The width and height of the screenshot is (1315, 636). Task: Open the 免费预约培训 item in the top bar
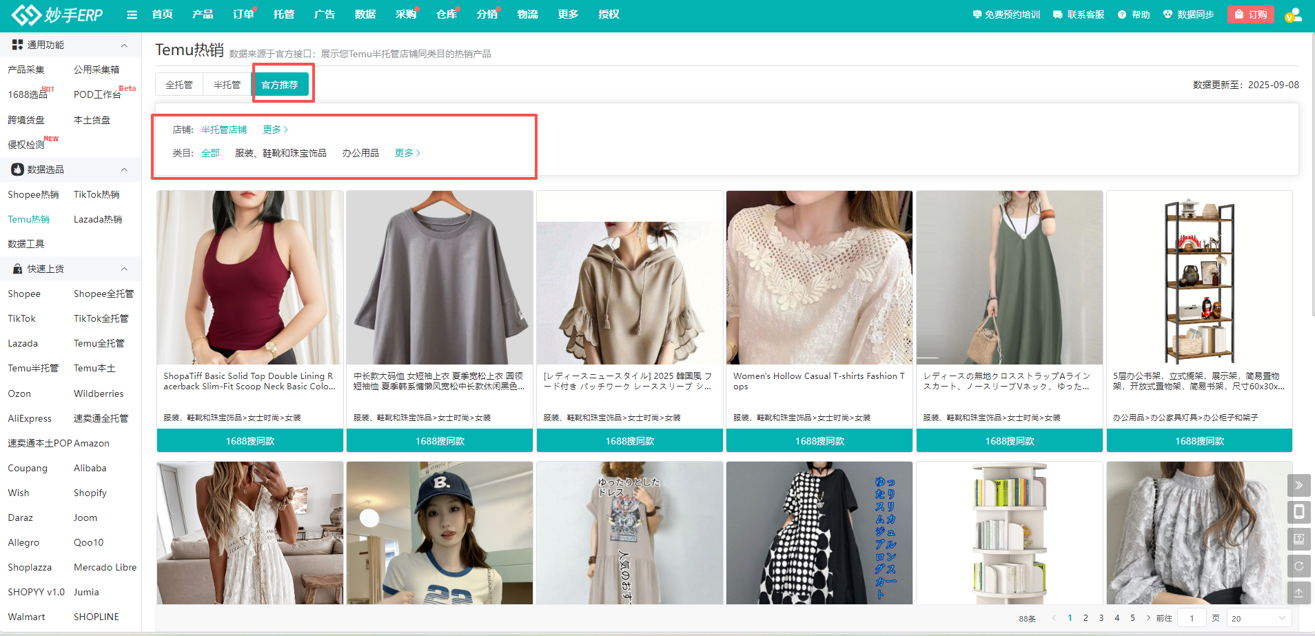1006,14
